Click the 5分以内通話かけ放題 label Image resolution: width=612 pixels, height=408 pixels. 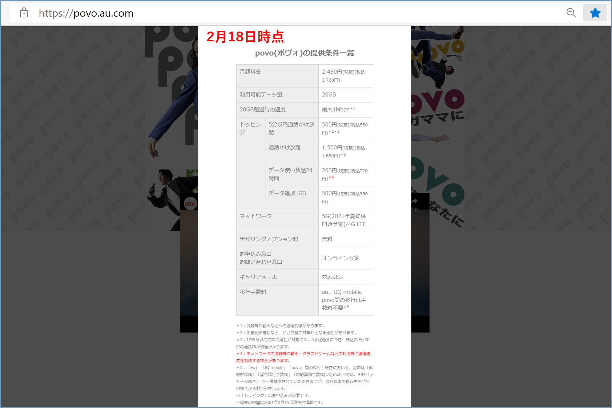[292, 129]
